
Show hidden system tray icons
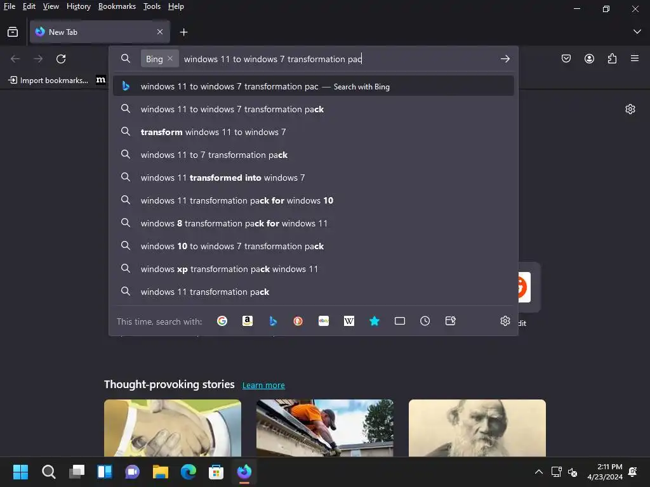[x=538, y=472]
